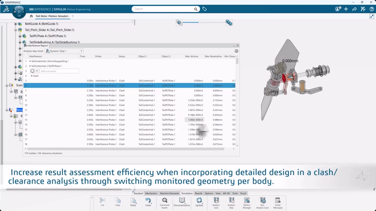Expand the TailPCPlate A tree node
Image resolution: width=376 pixels, height=211 pixels.
(20, 36)
